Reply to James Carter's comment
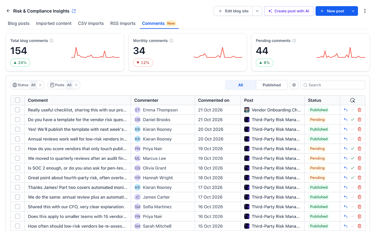This screenshot has width=376, height=231. click(346, 197)
